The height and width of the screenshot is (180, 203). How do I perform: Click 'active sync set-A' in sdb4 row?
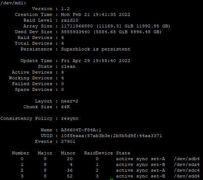(x=140, y=159)
